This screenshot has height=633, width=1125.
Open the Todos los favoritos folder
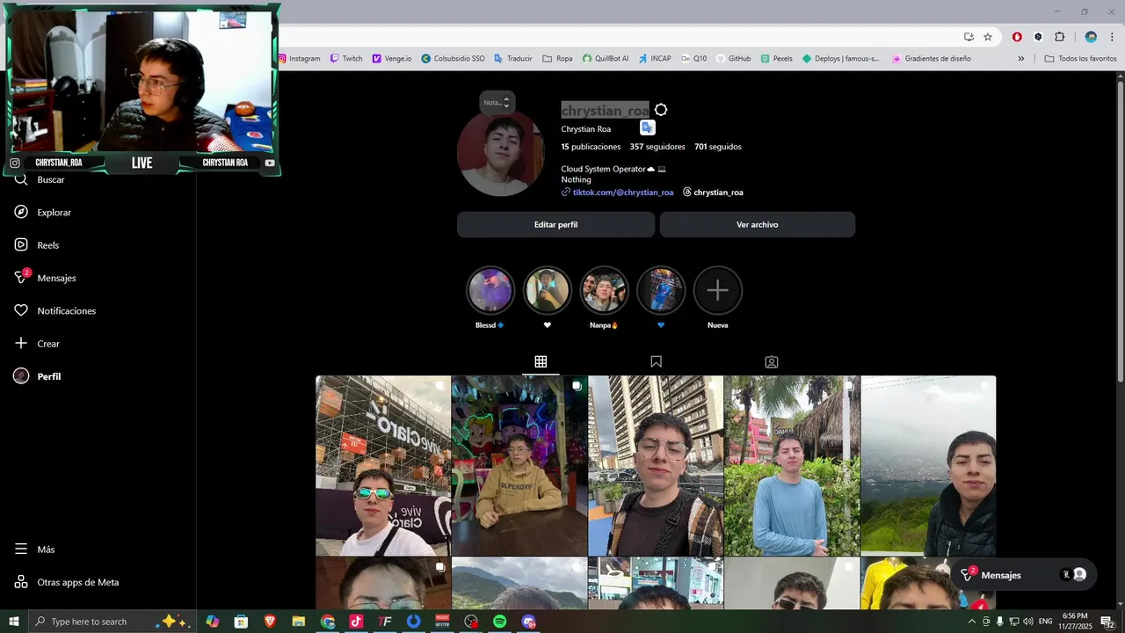pyautogui.click(x=1080, y=59)
